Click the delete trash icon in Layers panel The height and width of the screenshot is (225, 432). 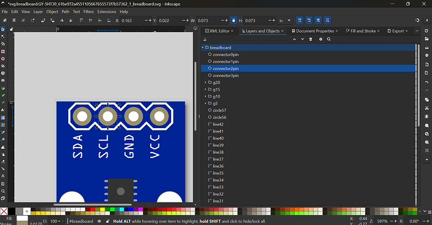(x=311, y=39)
